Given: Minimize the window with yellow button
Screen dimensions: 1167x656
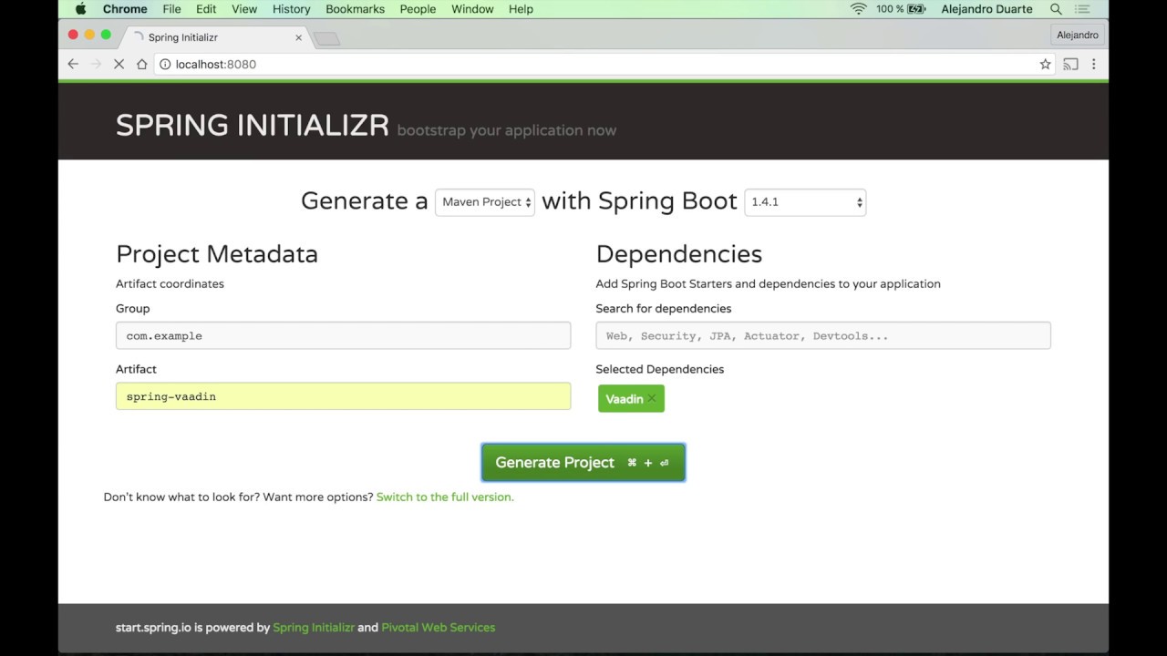Looking at the screenshot, I should pyautogui.click(x=89, y=35).
